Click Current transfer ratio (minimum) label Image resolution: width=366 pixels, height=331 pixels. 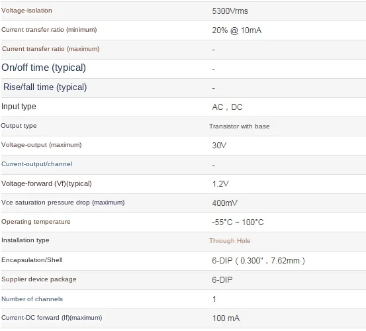(49, 30)
